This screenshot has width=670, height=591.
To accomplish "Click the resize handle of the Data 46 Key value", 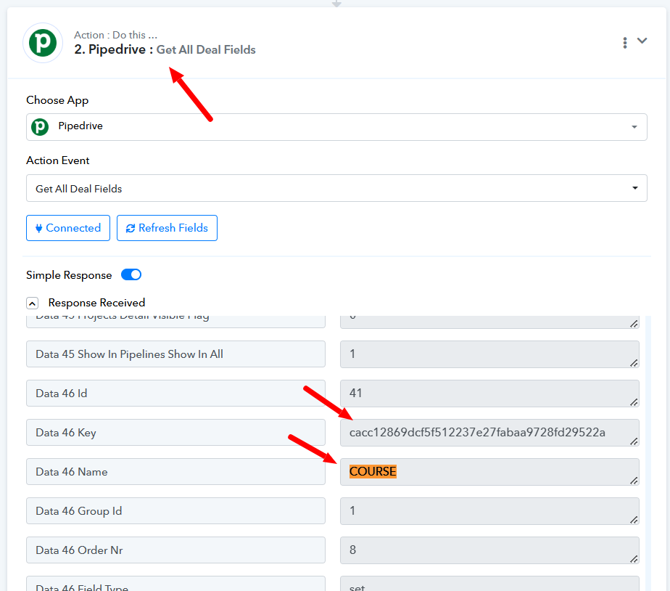I will tap(634, 441).
